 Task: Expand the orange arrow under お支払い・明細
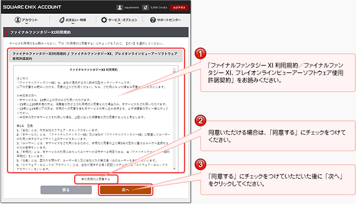73,23
